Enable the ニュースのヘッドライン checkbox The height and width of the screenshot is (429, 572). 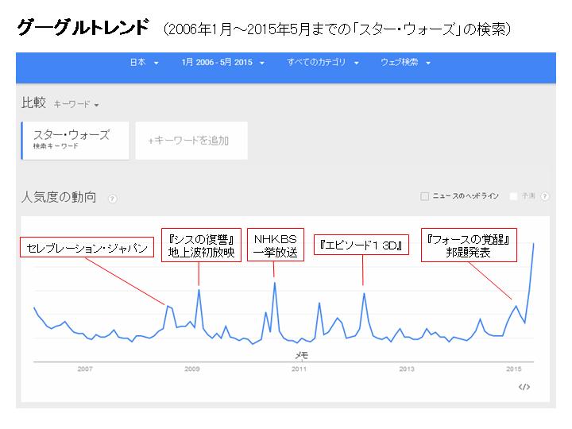coord(424,196)
